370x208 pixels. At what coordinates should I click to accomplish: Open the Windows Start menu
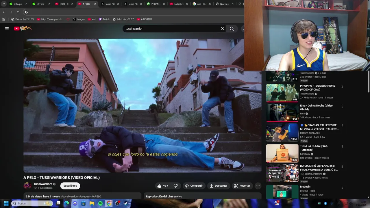coord(6,203)
